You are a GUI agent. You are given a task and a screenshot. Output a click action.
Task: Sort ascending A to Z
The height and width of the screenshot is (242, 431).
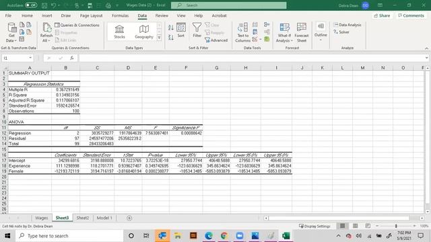pyautogui.click(x=170, y=28)
